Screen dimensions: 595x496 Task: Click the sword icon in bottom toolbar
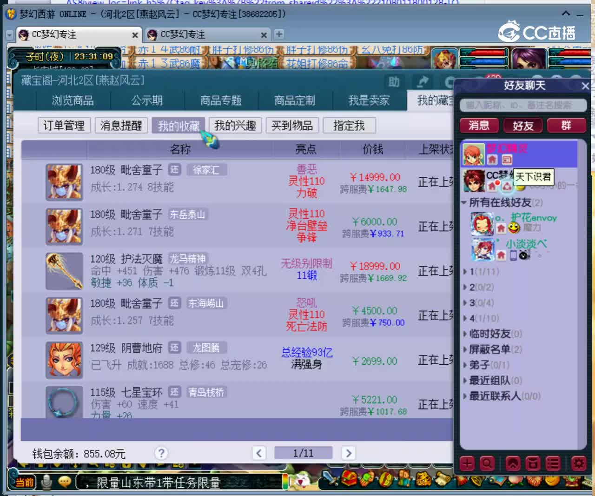pos(330,479)
